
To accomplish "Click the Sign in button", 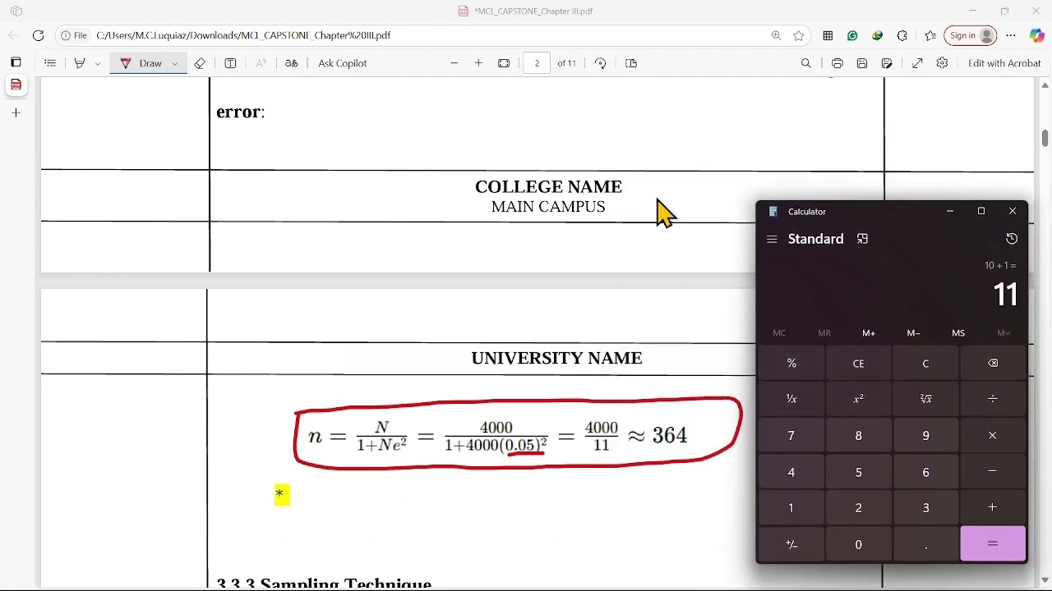I will 971,35.
